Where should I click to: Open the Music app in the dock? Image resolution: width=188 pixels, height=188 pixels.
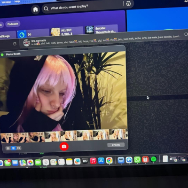(x=93, y=161)
